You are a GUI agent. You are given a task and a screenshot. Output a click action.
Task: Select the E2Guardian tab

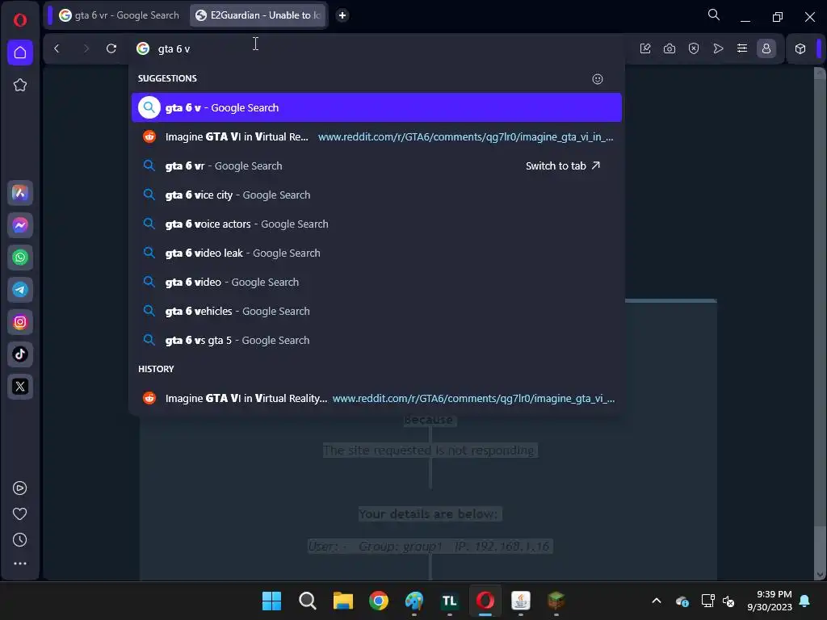[258, 15]
